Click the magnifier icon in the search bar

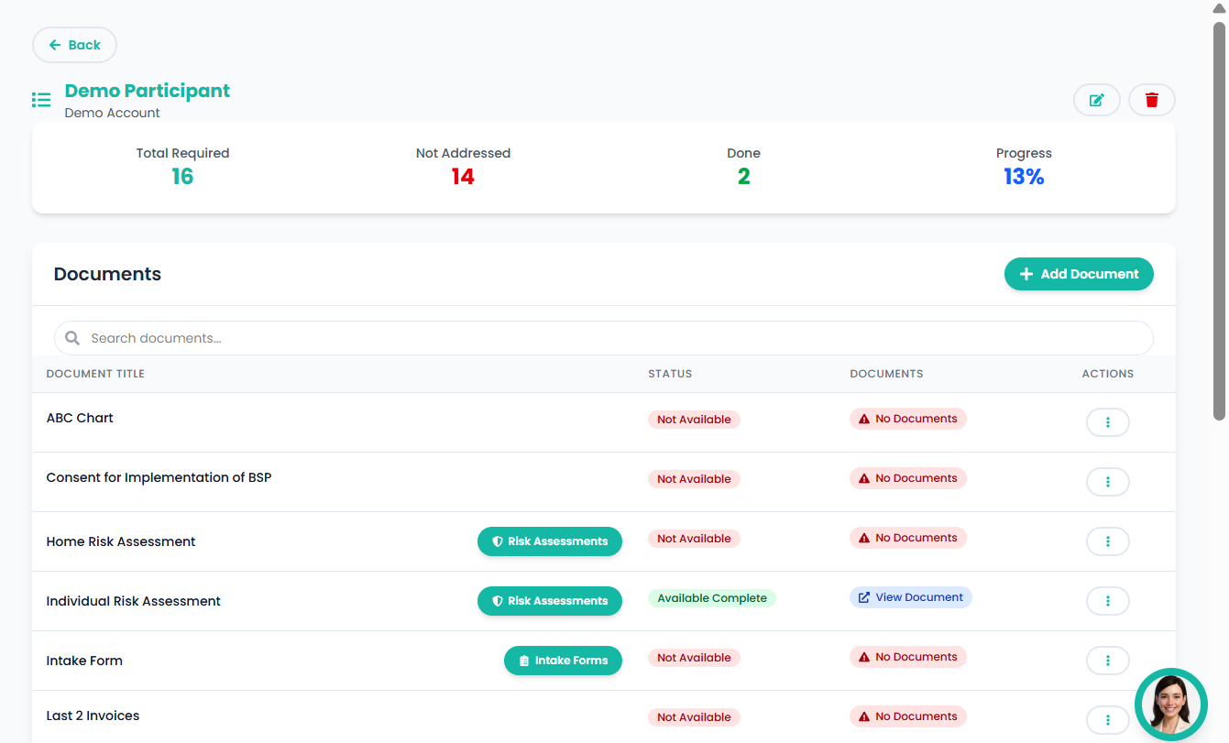pos(71,337)
